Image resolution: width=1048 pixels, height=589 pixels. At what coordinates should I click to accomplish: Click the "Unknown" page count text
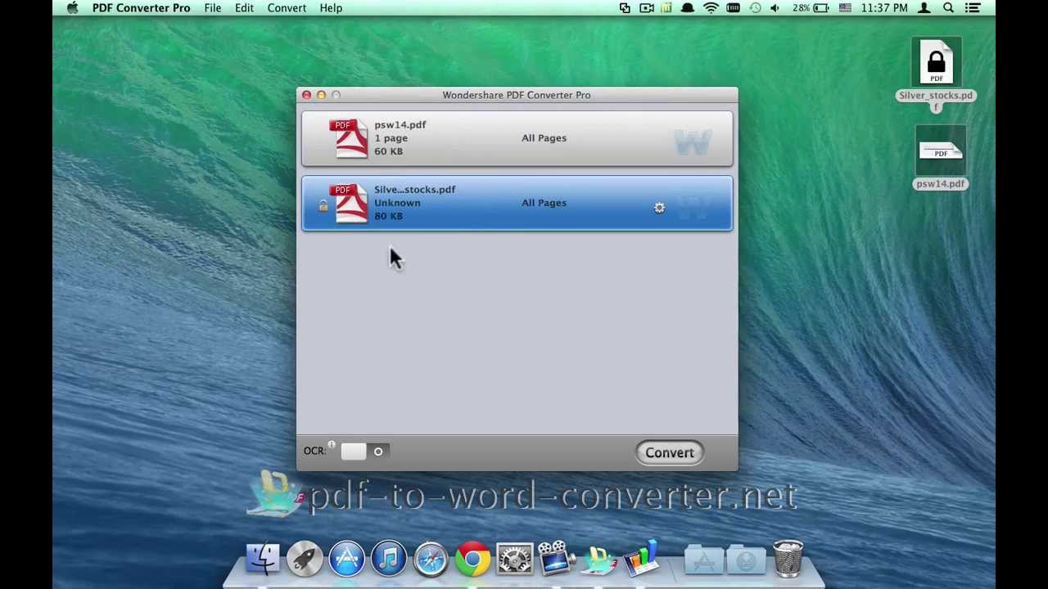[397, 203]
